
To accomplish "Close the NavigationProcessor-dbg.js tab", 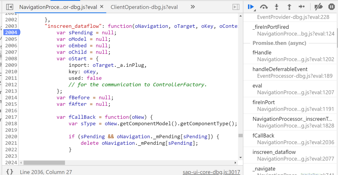I will pos(102,7).
